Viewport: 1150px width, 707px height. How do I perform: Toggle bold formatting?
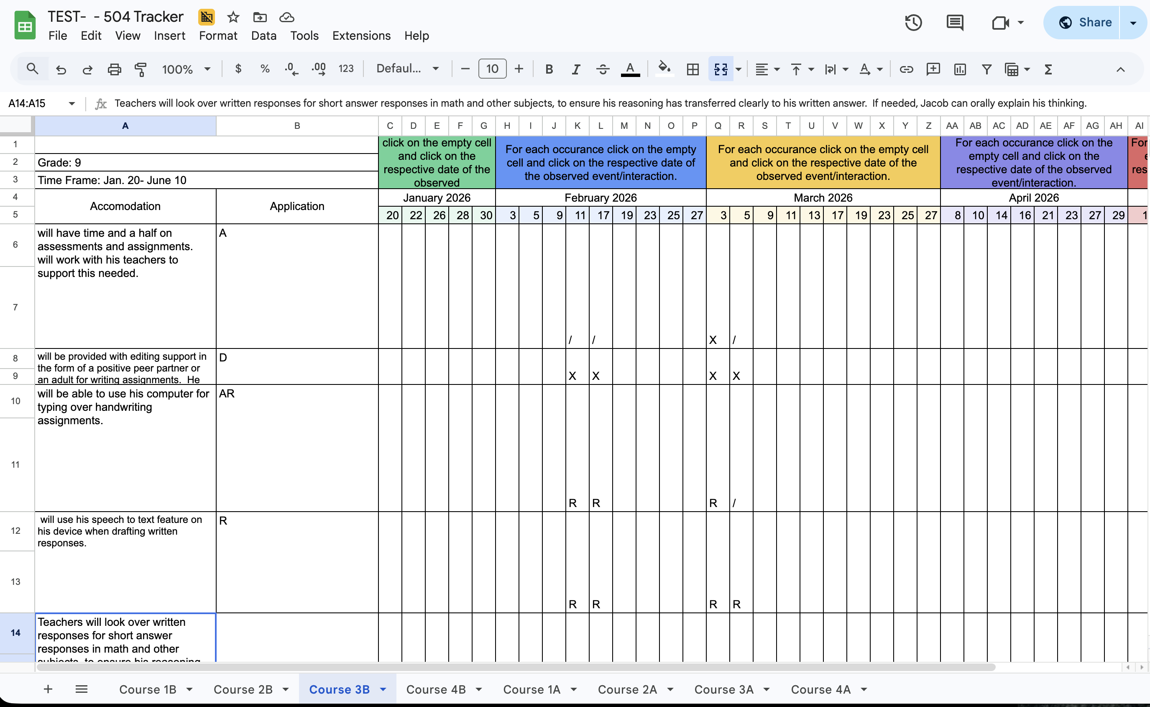pyautogui.click(x=549, y=69)
